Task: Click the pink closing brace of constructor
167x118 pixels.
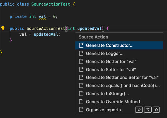Action: 11,40
